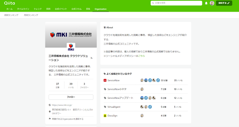Open the ServiceNowアップデート tag
Image resolution: width=239 pixels, height=127 pixels.
pos(120,98)
